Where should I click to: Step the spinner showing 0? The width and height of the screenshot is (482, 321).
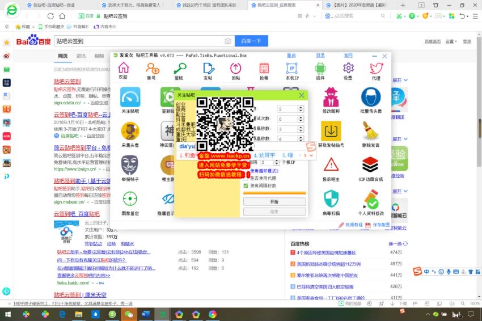pyautogui.click(x=301, y=119)
